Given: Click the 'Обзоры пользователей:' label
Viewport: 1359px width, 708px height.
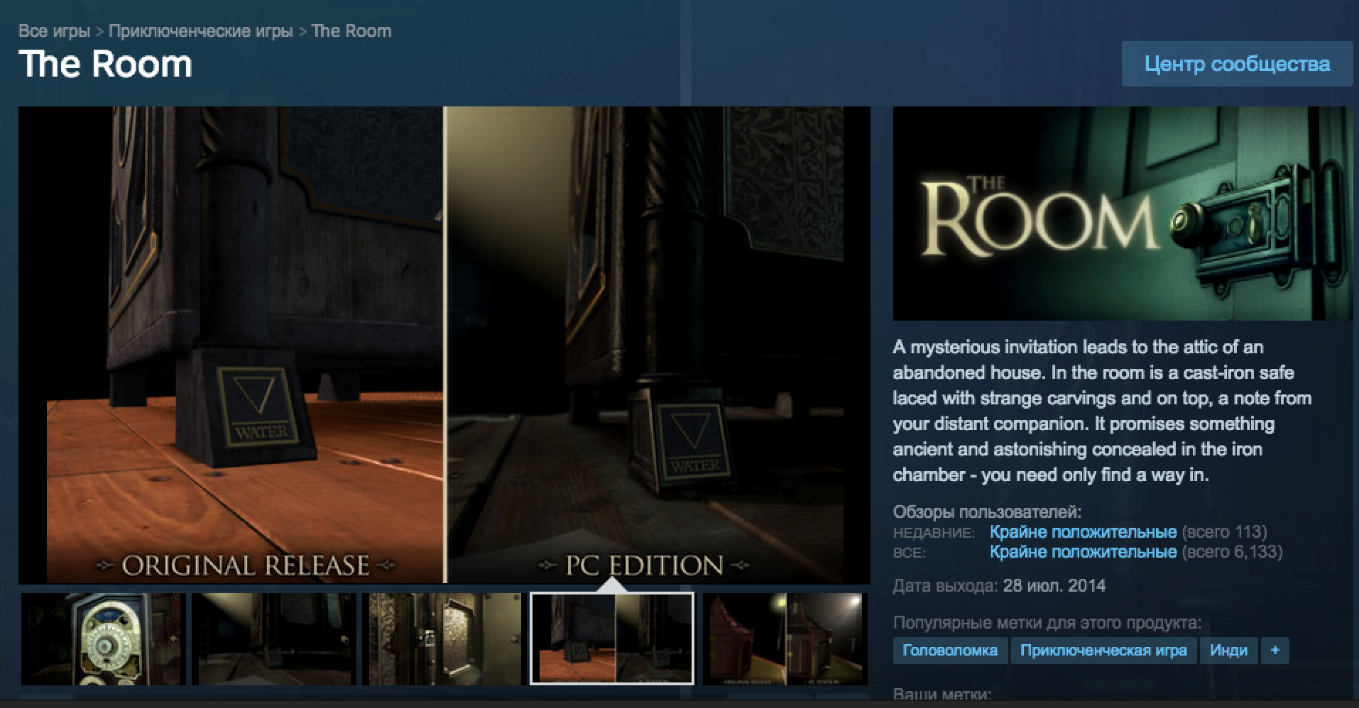Looking at the screenshot, I should click(987, 512).
